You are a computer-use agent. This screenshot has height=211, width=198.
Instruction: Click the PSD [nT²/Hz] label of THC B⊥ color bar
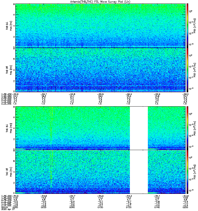tap(195, 128)
